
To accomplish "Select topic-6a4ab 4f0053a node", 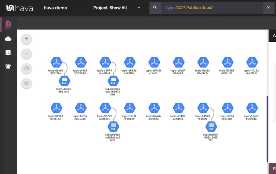I will (x=154, y=108).
